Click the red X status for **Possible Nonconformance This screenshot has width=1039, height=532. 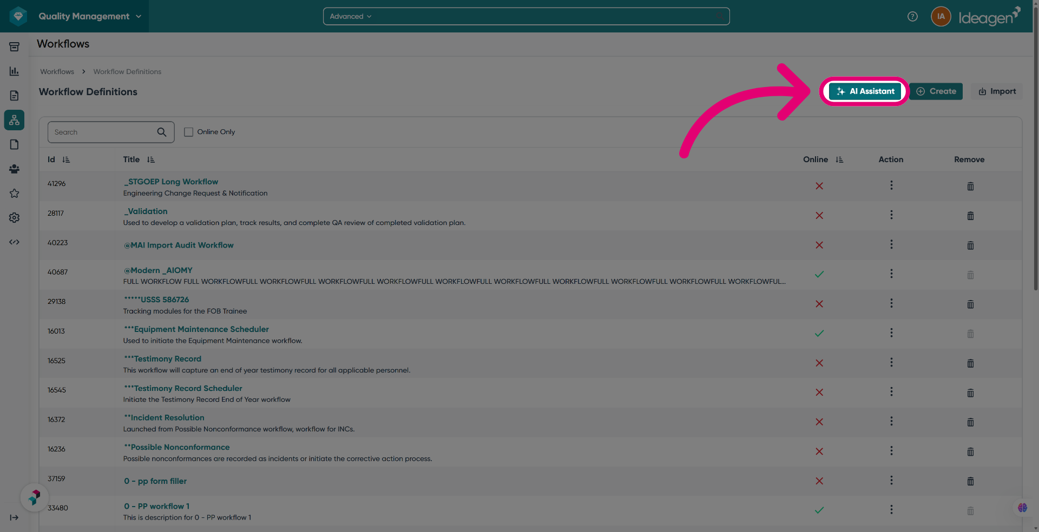click(x=819, y=451)
